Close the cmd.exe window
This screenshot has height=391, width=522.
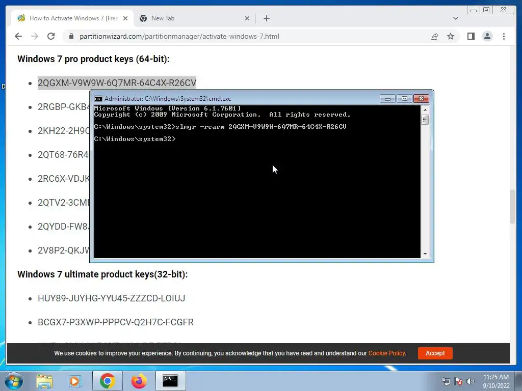tap(421, 99)
